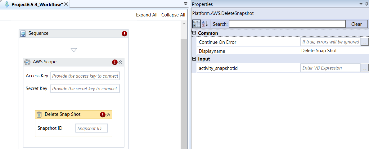This screenshot has width=369, height=149.
Task: Click the Snapshot ID label
Action: point(50,128)
